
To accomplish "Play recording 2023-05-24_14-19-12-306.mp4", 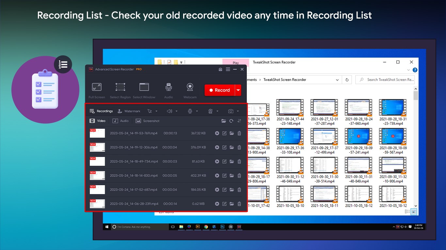I will click(x=217, y=147).
